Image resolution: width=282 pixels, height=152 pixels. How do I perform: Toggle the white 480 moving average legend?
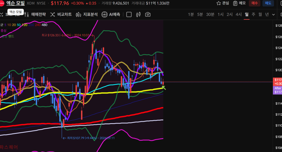(x=45, y=25)
